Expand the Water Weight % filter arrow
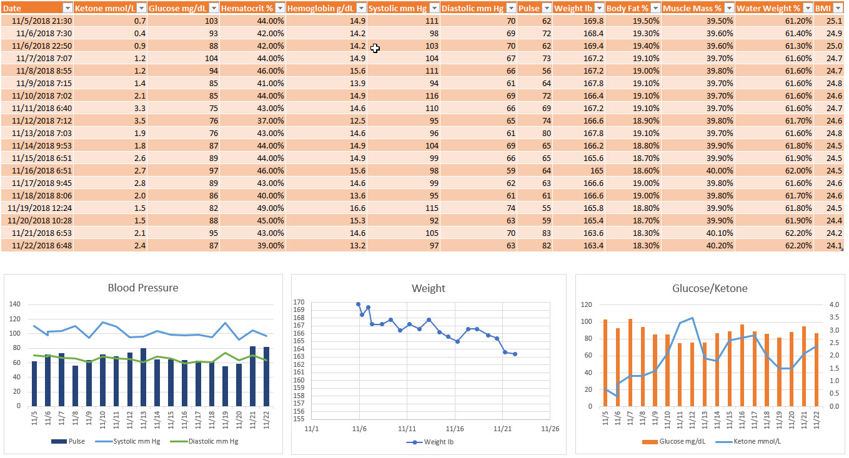The image size is (849, 458). (807, 8)
